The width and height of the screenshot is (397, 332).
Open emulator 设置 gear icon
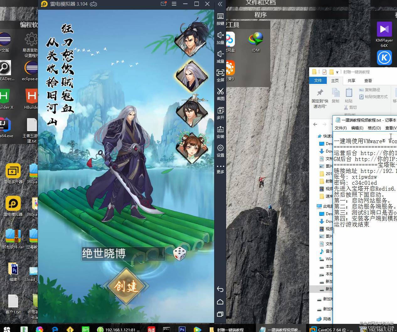coord(220,151)
